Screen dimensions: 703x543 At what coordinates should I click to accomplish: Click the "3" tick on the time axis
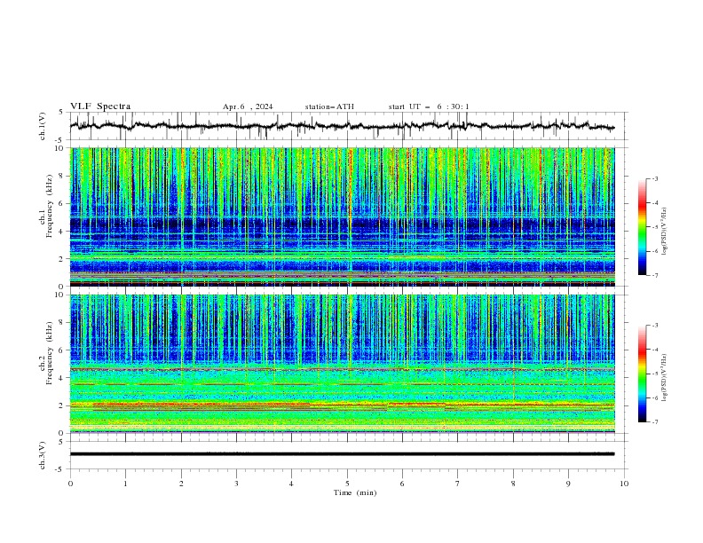pos(236,484)
